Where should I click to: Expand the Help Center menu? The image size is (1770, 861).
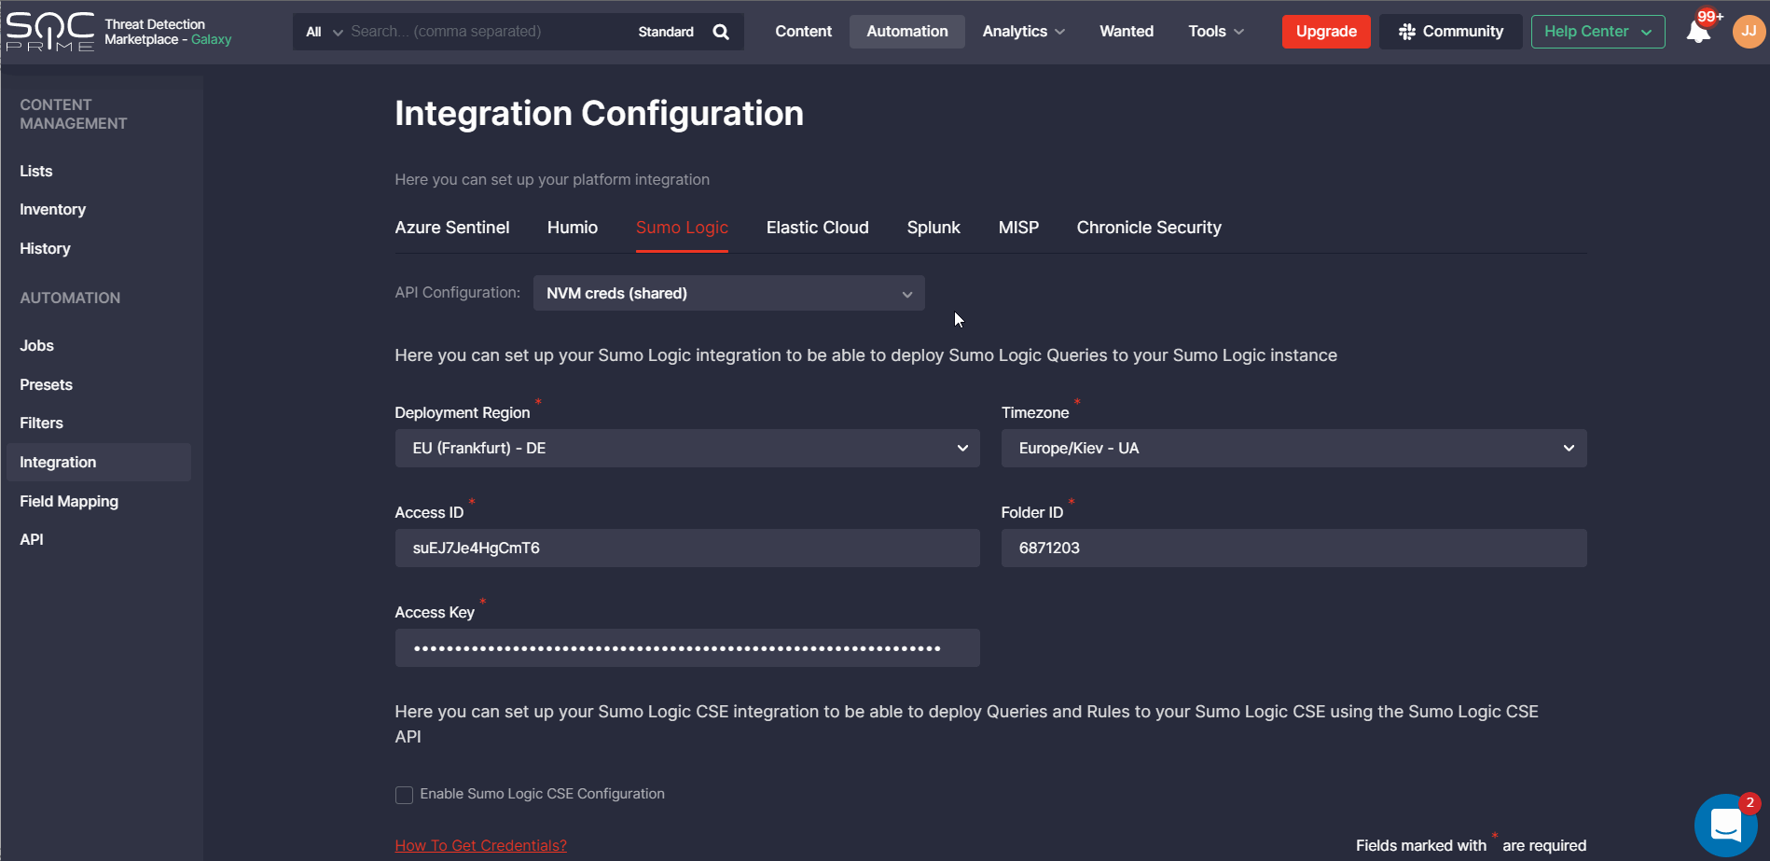point(1597,32)
